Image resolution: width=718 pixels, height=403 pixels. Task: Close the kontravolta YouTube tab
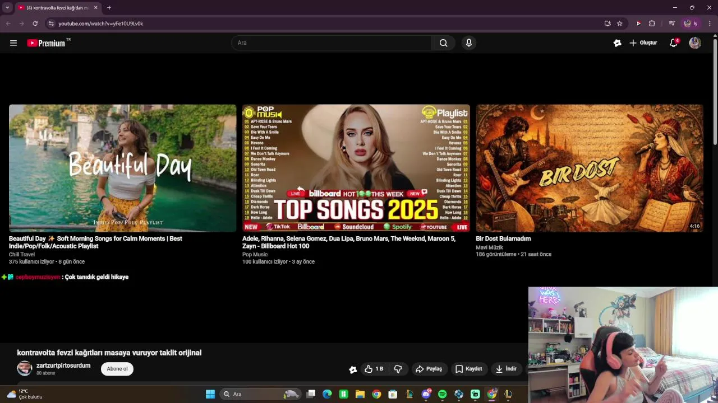pyautogui.click(x=95, y=8)
